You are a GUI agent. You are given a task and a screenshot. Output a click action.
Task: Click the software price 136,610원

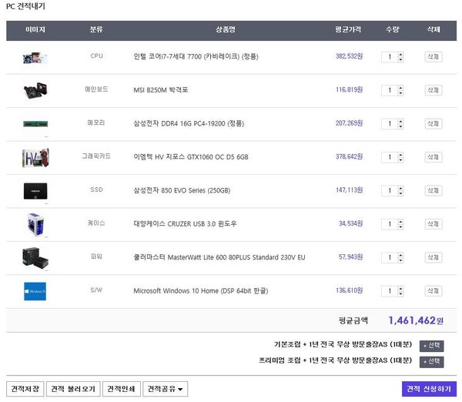(x=349, y=290)
